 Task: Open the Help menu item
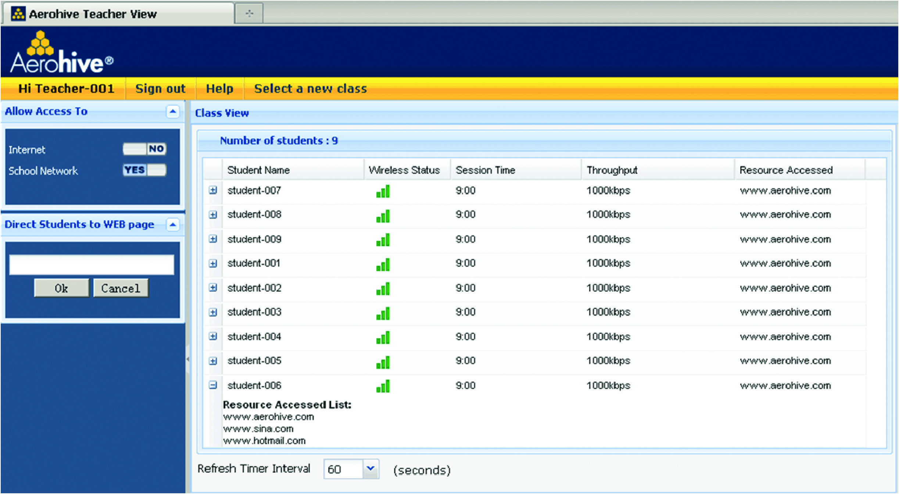click(219, 89)
